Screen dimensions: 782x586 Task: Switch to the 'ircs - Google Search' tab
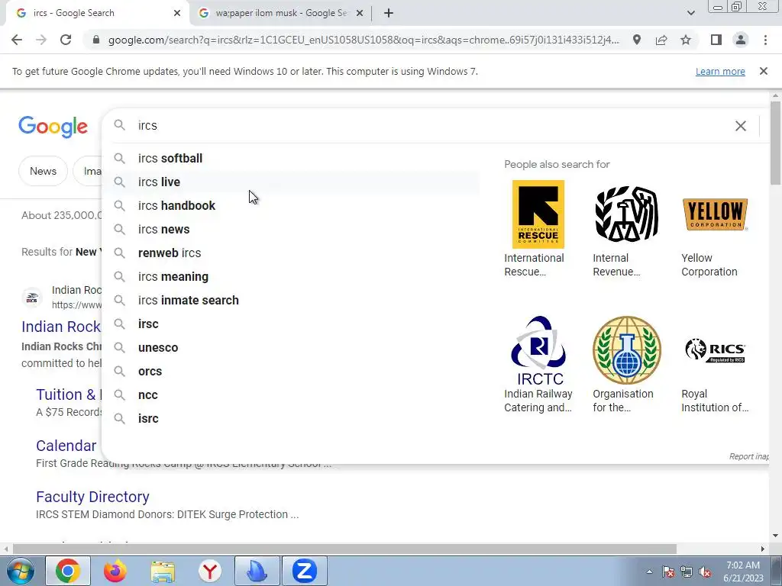click(97, 13)
